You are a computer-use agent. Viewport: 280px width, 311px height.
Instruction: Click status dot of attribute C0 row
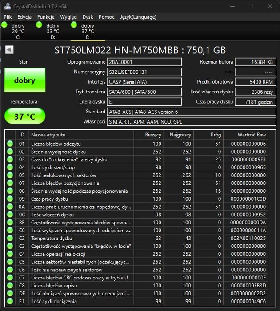point(10,230)
